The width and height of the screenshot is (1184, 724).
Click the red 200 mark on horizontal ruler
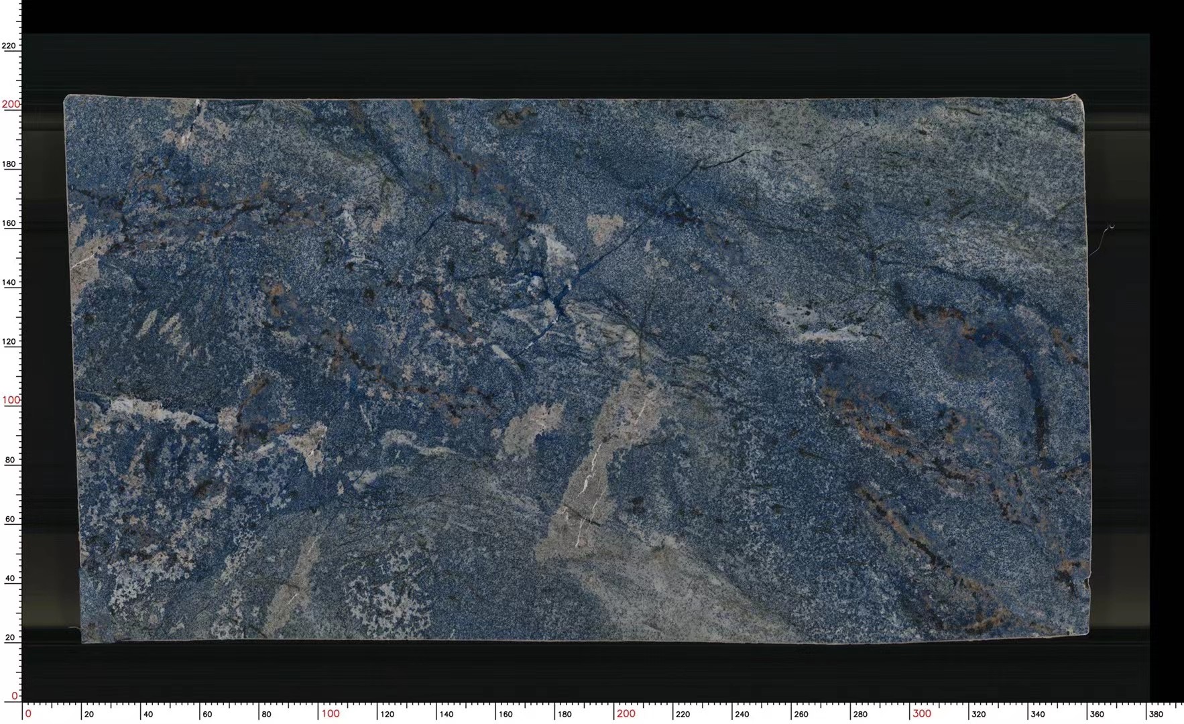[x=626, y=713]
